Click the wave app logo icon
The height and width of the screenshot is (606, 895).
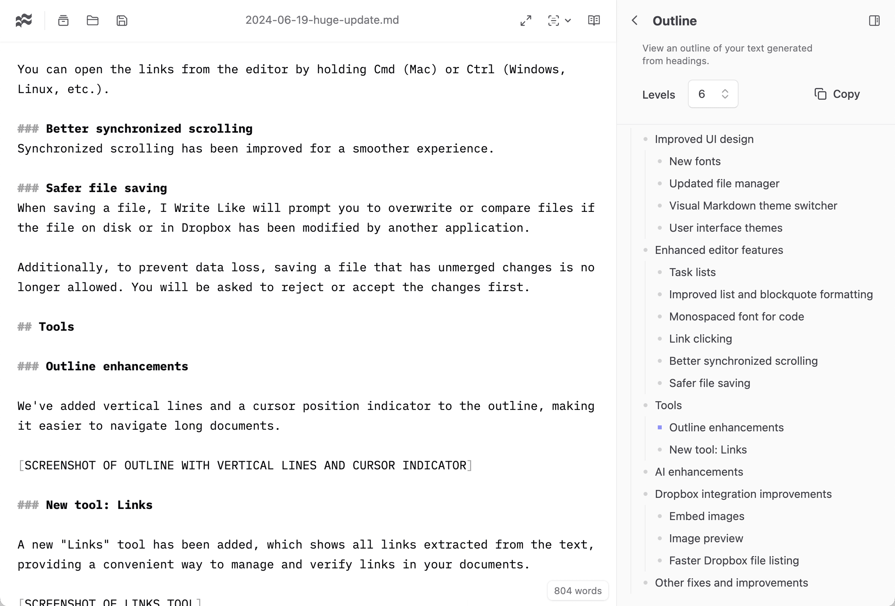(24, 20)
